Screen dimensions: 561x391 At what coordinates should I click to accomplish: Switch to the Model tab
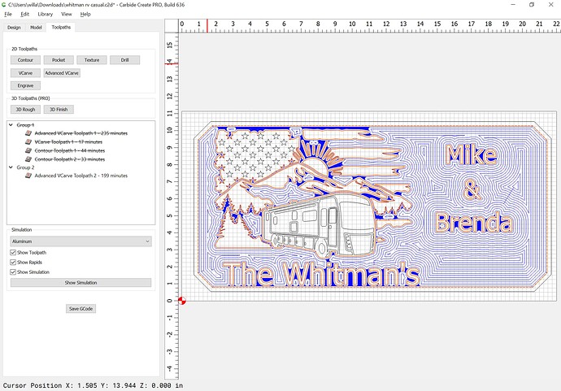point(36,27)
